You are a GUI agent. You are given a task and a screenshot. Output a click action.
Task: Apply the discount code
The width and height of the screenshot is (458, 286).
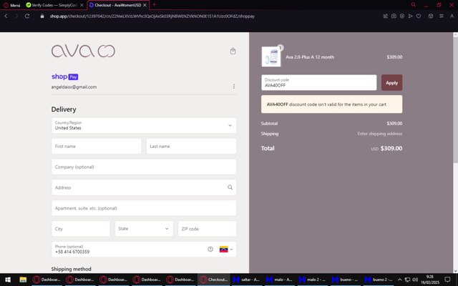391,83
